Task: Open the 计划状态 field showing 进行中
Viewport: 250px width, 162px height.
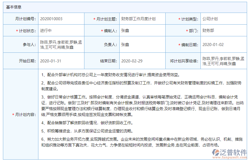Action: (x=46, y=30)
